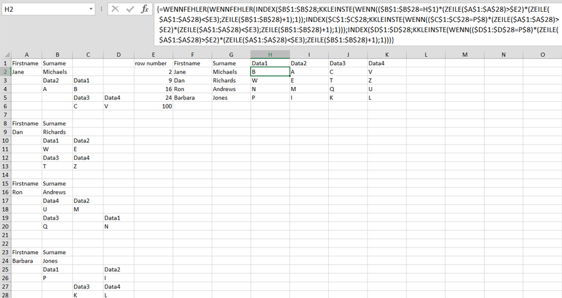This screenshot has height=298, width=562.
Task: Click cell G3 containing Richards
Action: tap(231, 80)
